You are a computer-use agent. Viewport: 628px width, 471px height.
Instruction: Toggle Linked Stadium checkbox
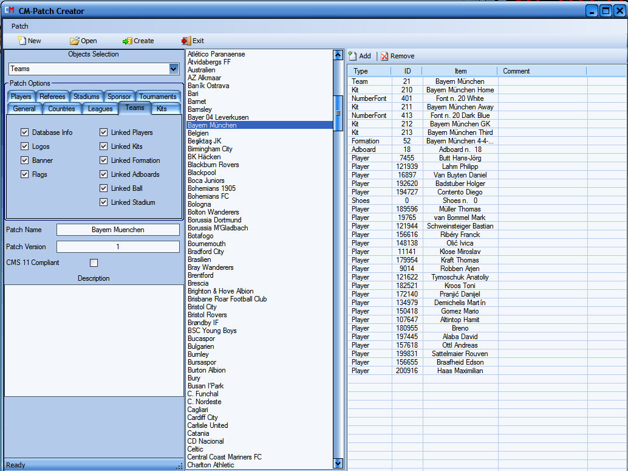click(x=104, y=202)
